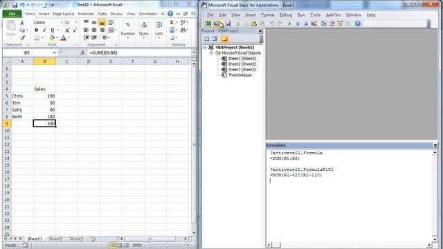Click View Object icon in Project panel

pos(215,39)
